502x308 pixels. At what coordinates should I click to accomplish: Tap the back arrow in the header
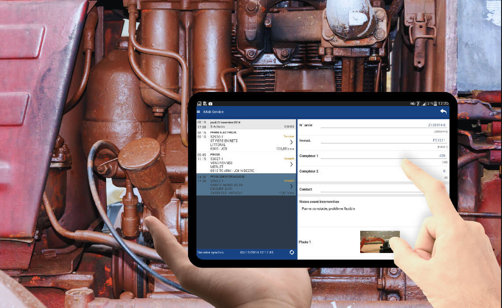coord(443,112)
